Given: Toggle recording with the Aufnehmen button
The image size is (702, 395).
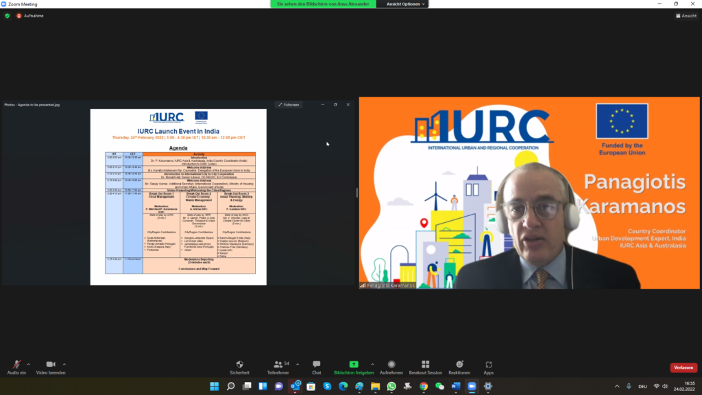Looking at the screenshot, I should [x=391, y=365].
